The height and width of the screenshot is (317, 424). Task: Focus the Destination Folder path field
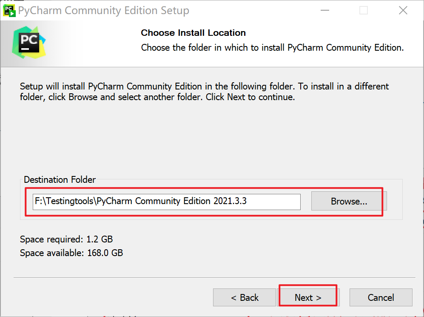tap(167, 202)
